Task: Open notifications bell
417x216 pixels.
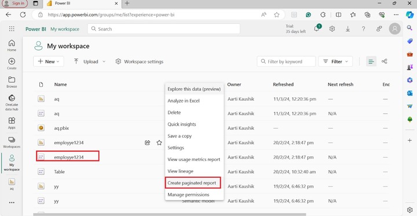Action: (x=317, y=29)
